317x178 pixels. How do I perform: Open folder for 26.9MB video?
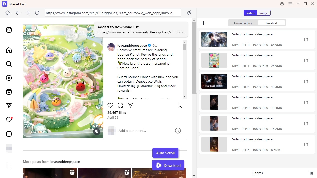tap(306, 60)
